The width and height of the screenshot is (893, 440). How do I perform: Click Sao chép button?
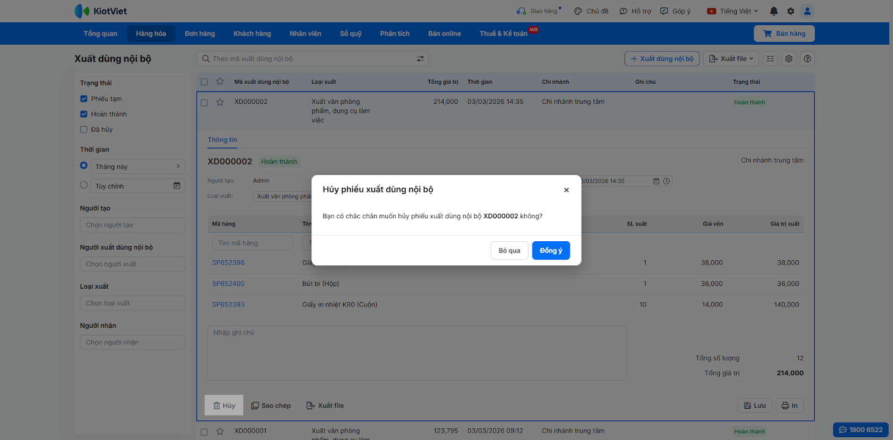(x=271, y=405)
